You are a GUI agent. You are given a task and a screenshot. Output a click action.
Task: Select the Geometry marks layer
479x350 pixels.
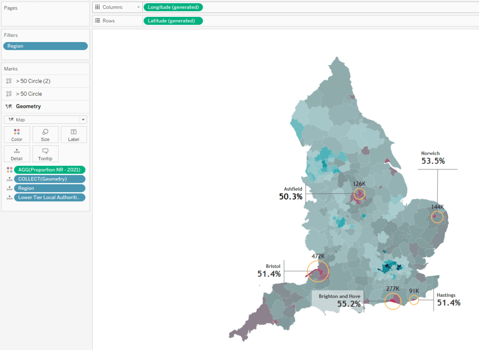tap(28, 107)
